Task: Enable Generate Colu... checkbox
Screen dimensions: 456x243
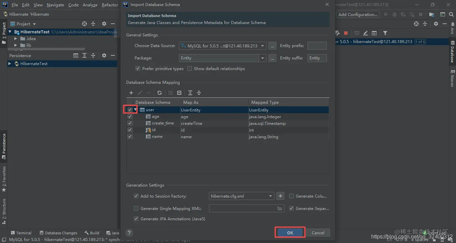Action: tap(291, 196)
